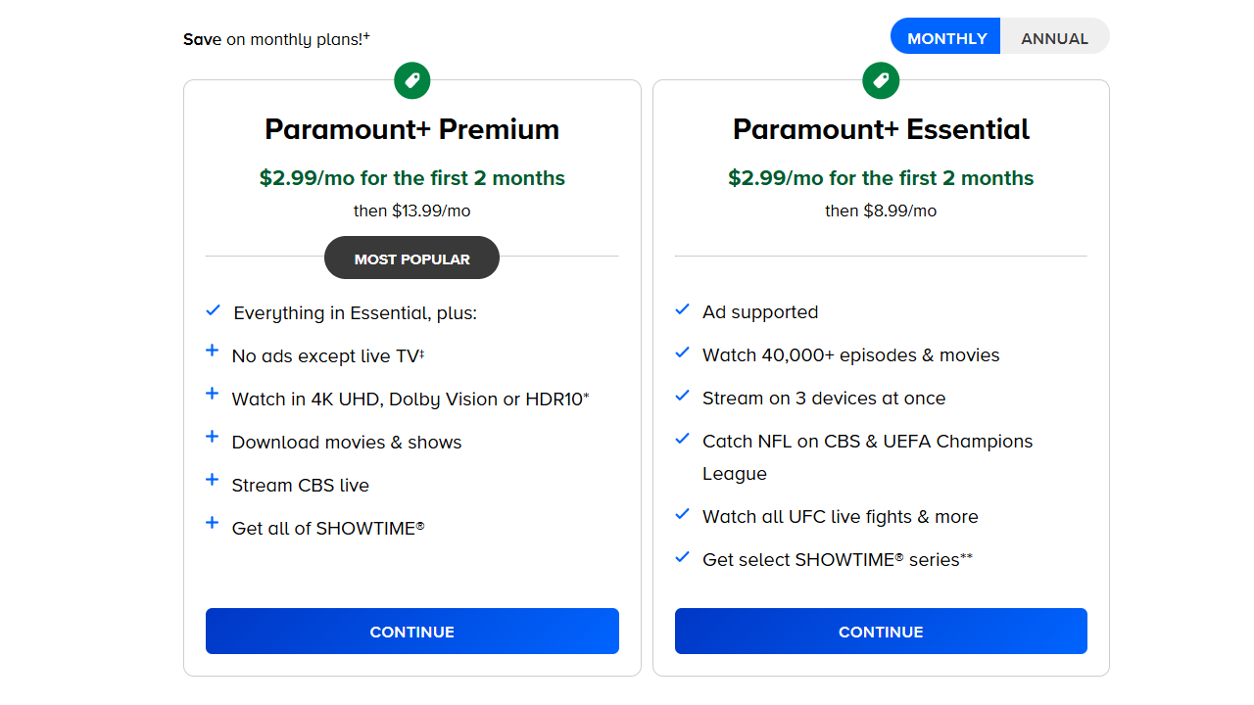Click the Paramount+ Essential plan title
Image resolution: width=1254 pixels, height=705 pixels.
(881, 129)
